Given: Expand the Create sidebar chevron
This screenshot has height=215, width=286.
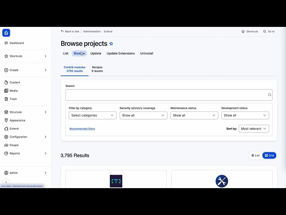Looking at the screenshot, I should click(x=46, y=70).
